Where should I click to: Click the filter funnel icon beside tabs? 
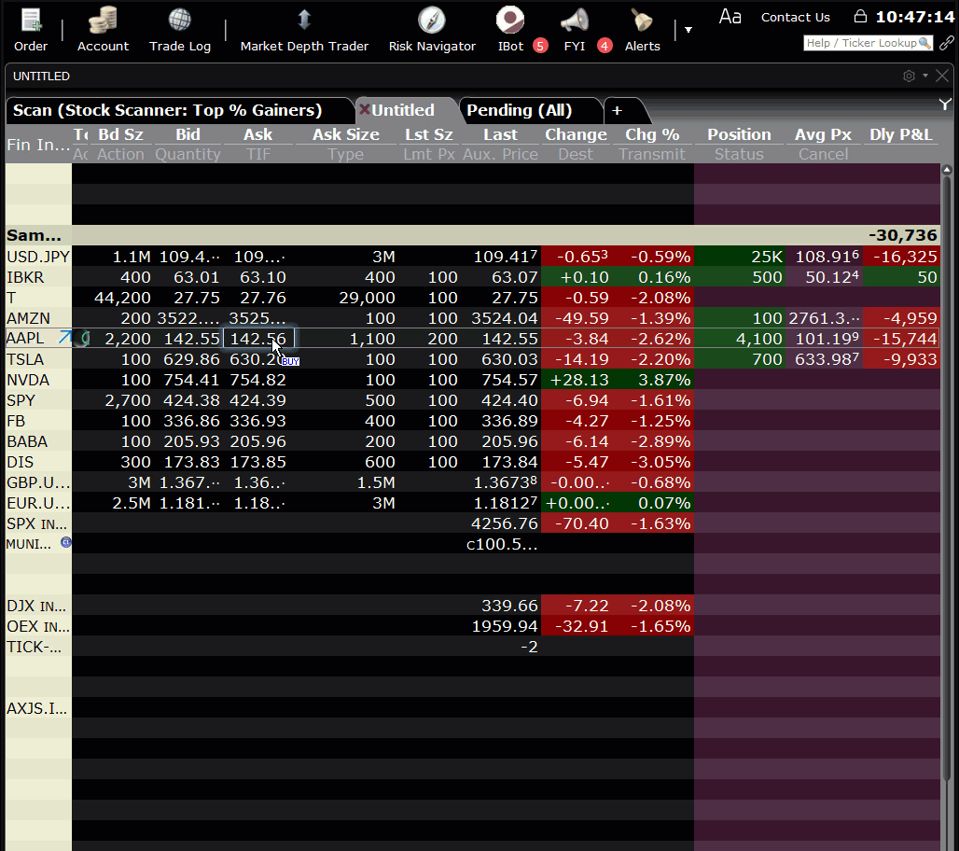coord(946,105)
